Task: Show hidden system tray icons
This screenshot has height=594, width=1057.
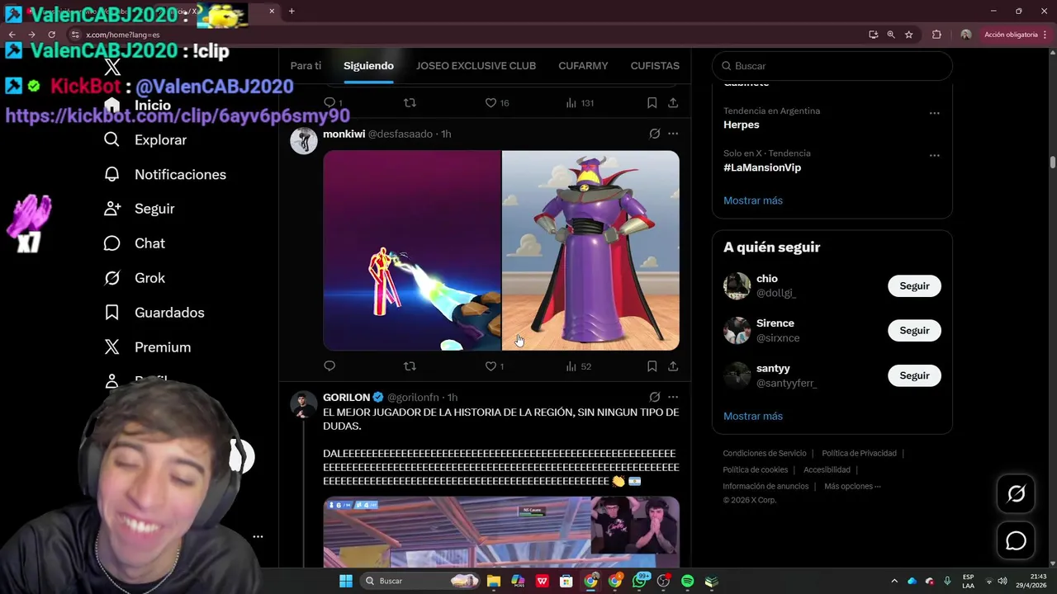Action: coord(893,581)
